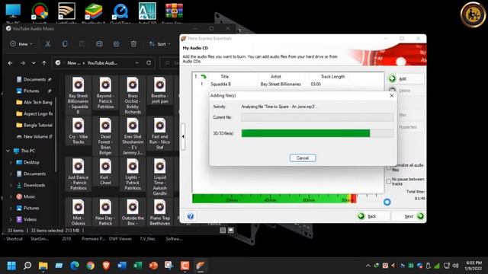
Task: Open taskbar Search
Action: (27, 266)
